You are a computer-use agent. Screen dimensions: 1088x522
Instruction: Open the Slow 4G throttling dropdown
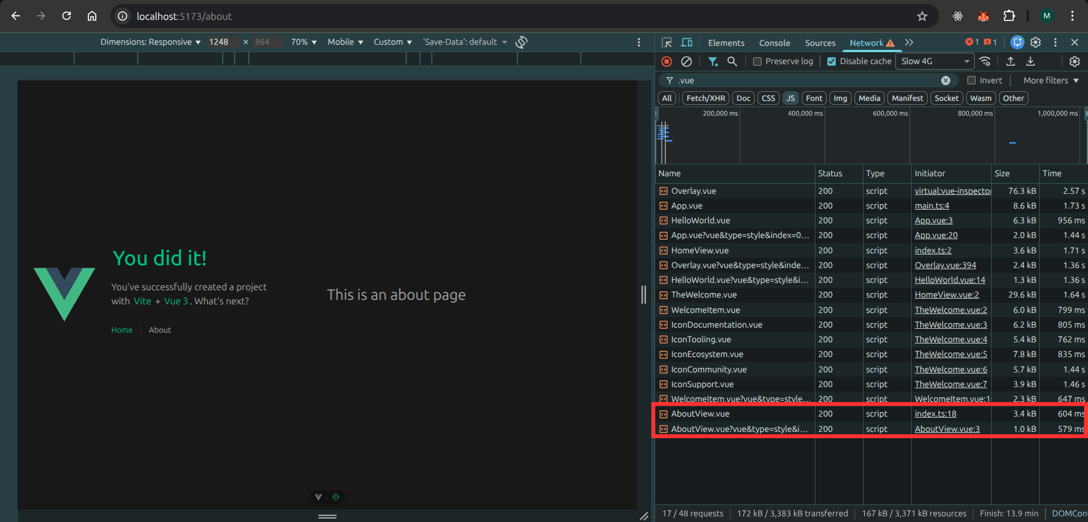point(934,61)
